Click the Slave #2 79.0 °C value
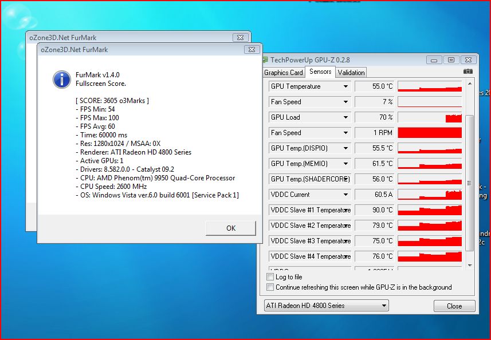This screenshot has width=491, height=340. point(375,225)
